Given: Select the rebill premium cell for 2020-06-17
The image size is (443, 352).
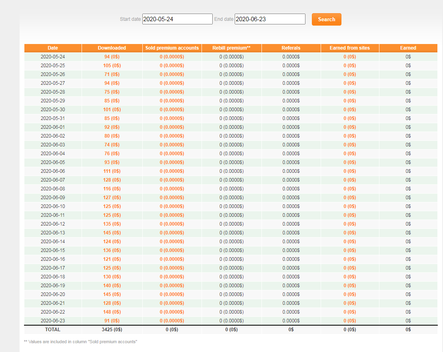Looking at the screenshot, I should [x=231, y=268].
